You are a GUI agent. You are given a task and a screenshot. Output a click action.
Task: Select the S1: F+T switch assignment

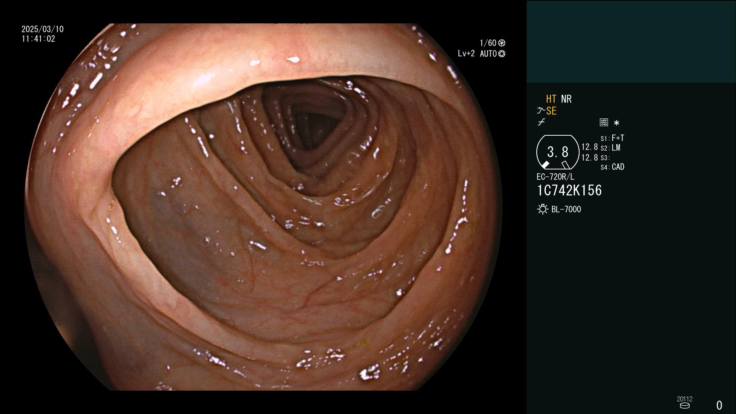(x=612, y=138)
